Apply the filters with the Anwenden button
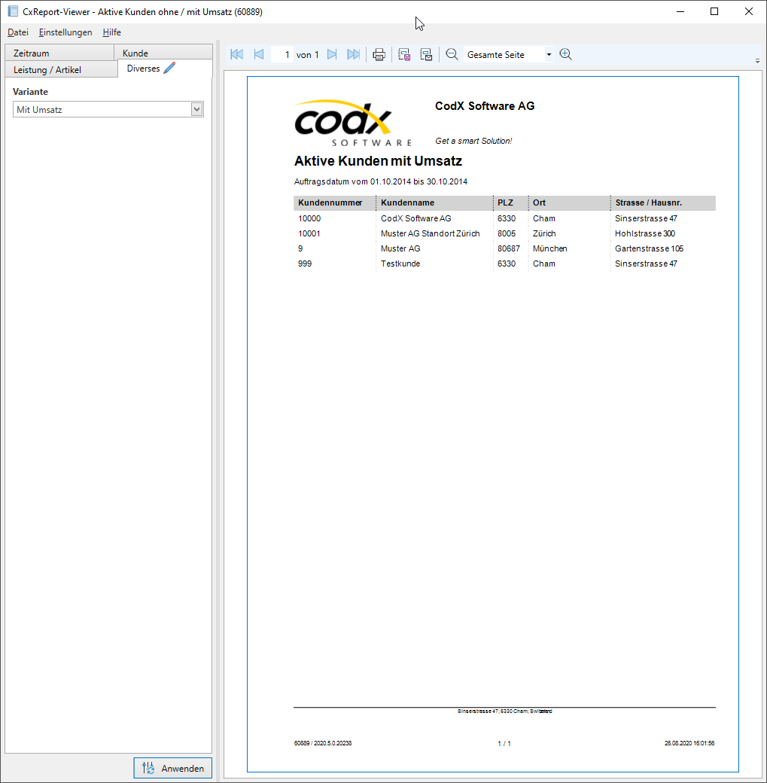 tap(172, 768)
